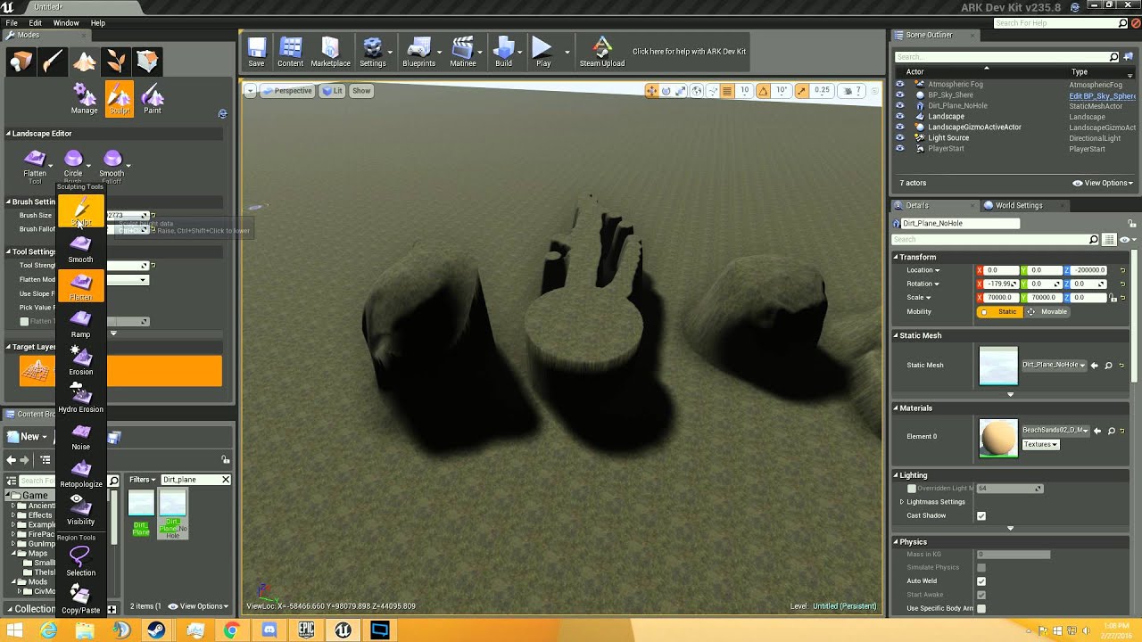Toggle visibility of Light Source actor
Viewport: 1142px width, 642px height.
(899, 138)
